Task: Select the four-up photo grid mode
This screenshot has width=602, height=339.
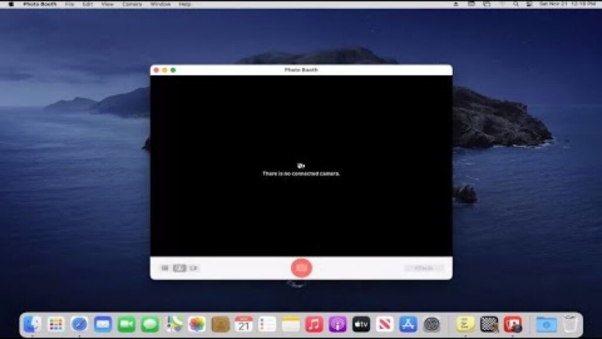Action: pyautogui.click(x=165, y=268)
